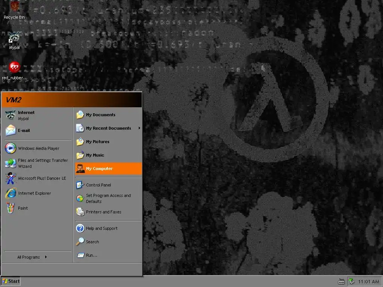Screen dimensions: 383x287
Task: Select the My Music label
Action: coord(95,155)
